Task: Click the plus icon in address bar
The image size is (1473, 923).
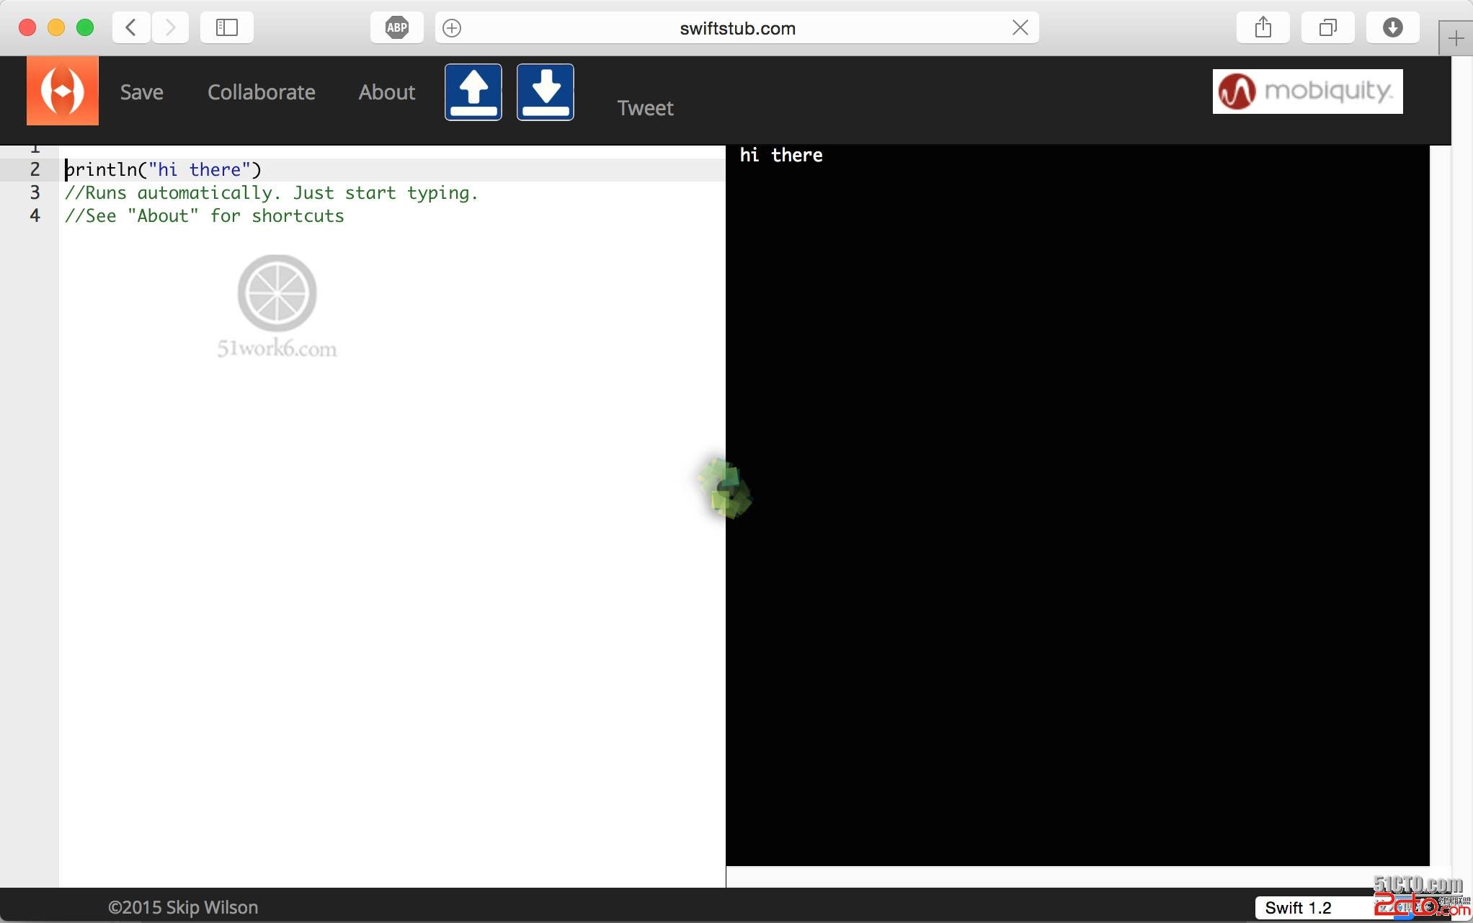Action: click(452, 27)
